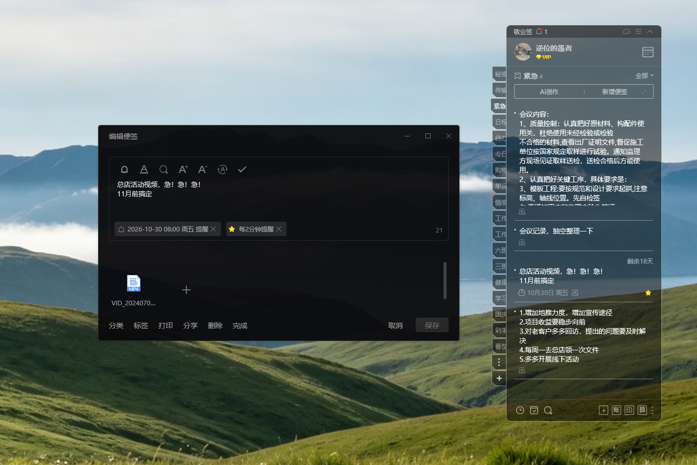Click the magnifier icon in editor toolbar
The width and height of the screenshot is (697, 465).
[164, 169]
